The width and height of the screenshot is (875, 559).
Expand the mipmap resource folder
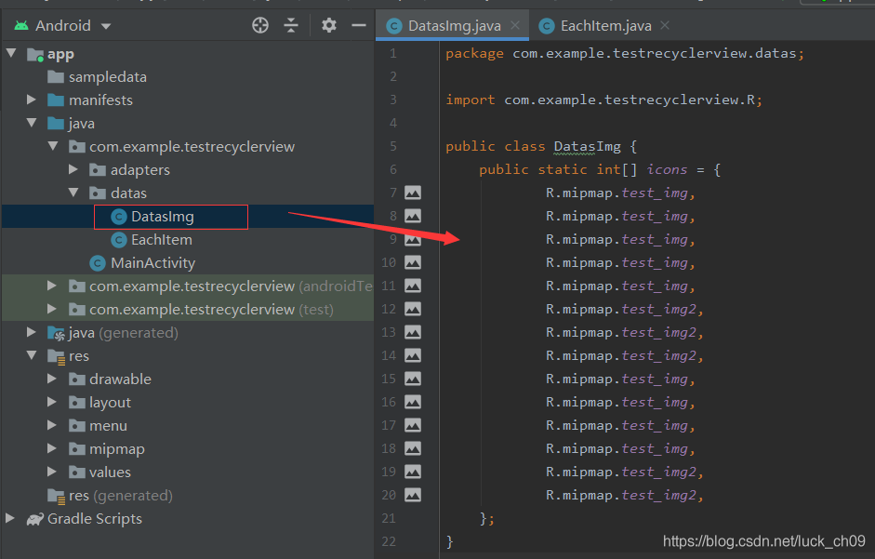tap(52, 448)
